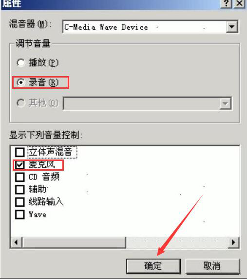Select the 录音 (R) radio button
The width and height of the screenshot is (247, 279).
click(x=20, y=82)
